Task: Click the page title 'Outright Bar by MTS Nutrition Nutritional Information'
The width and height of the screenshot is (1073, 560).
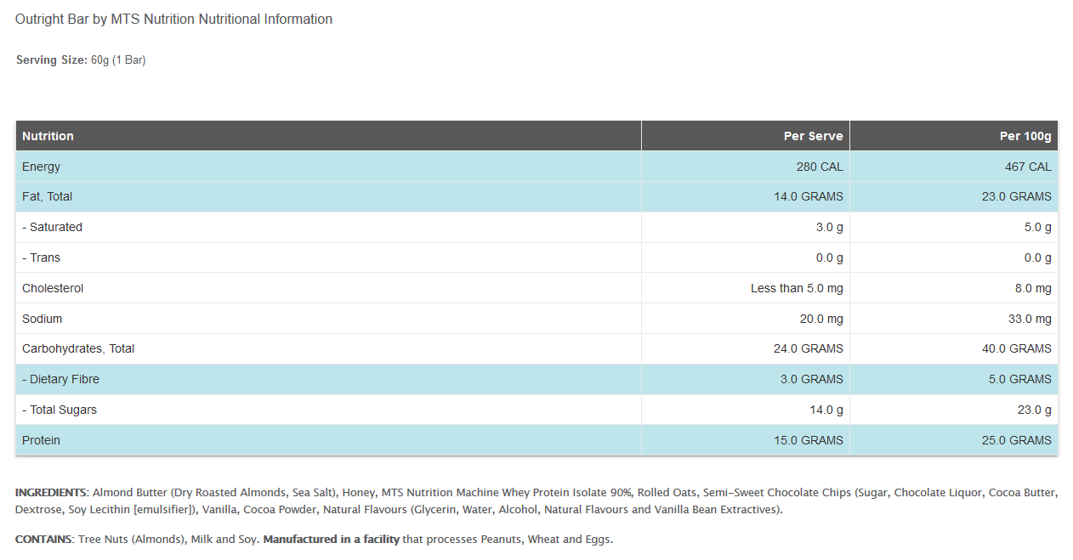Action: pyautogui.click(x=174, y=19)
